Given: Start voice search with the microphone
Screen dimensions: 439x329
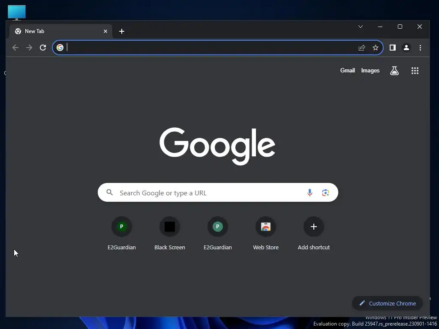Looking at the screenshot, I should pyautogui.click(x=310, y=192).
